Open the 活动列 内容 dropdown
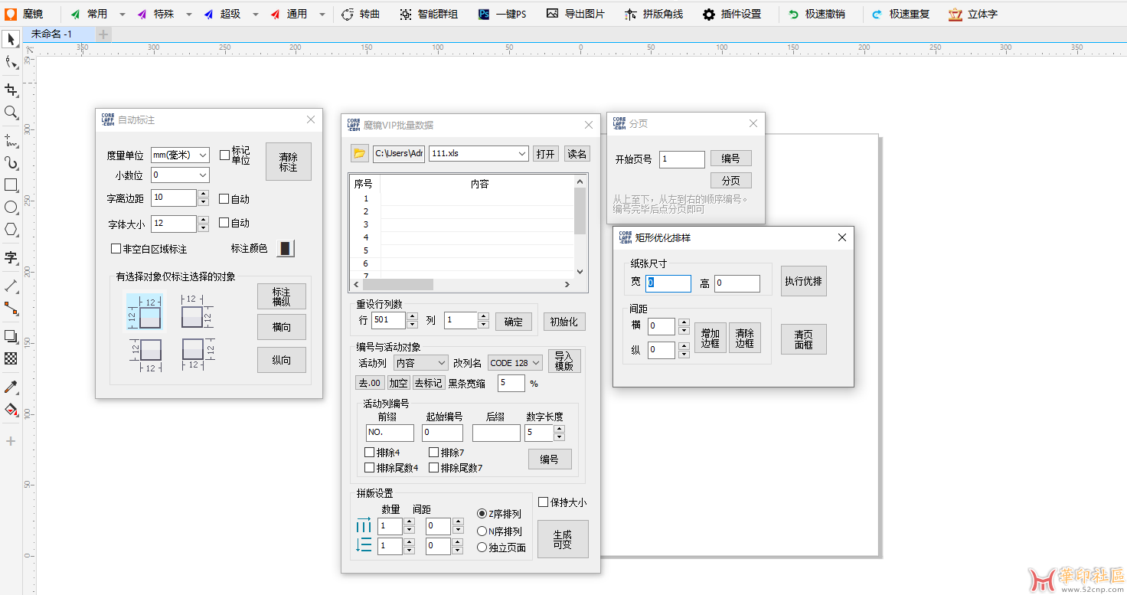Screen dimensions: 1127x595 pos(421,363)
